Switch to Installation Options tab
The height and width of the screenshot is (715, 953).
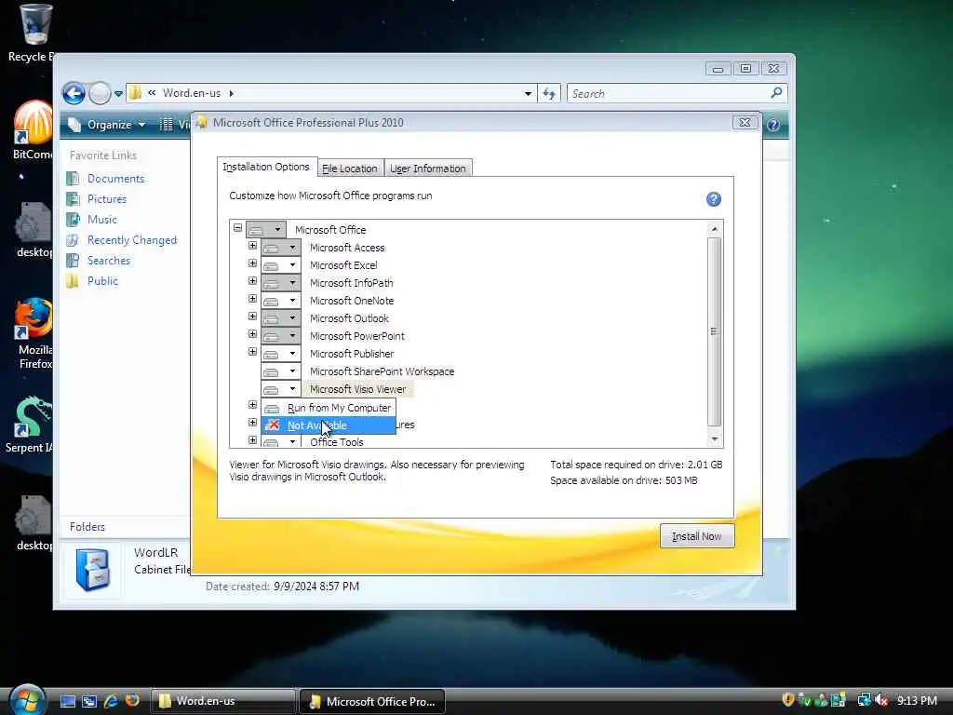click(266, 167)
